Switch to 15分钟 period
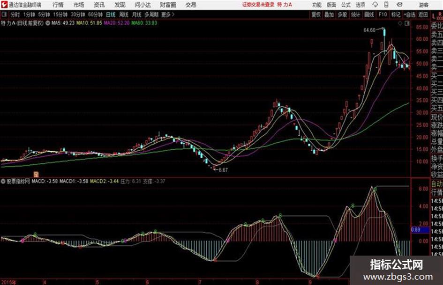The height and width of the screenshot is (285, 443). [60, 15]
